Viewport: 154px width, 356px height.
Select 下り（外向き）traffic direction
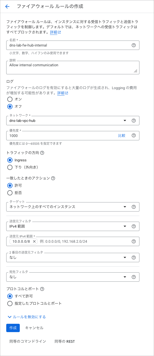[10, 167]
